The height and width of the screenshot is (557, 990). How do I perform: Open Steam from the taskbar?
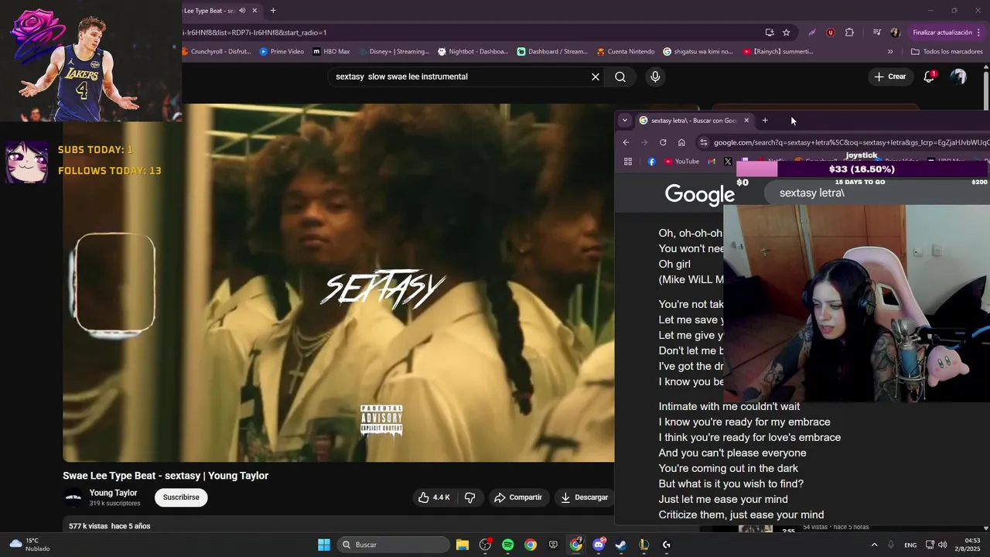click(620, 545)
